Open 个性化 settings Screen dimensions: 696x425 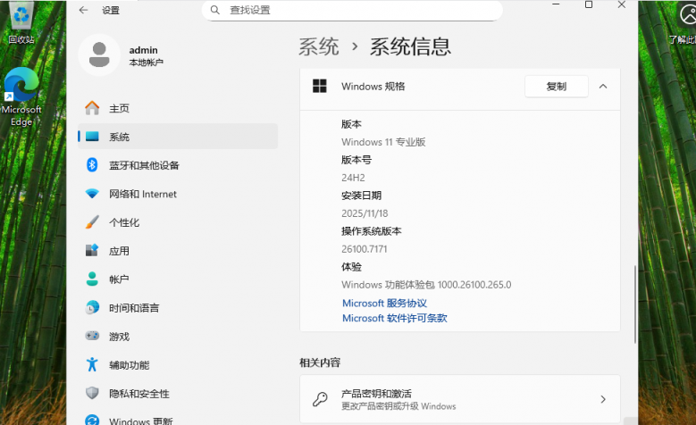coord(124,222)
